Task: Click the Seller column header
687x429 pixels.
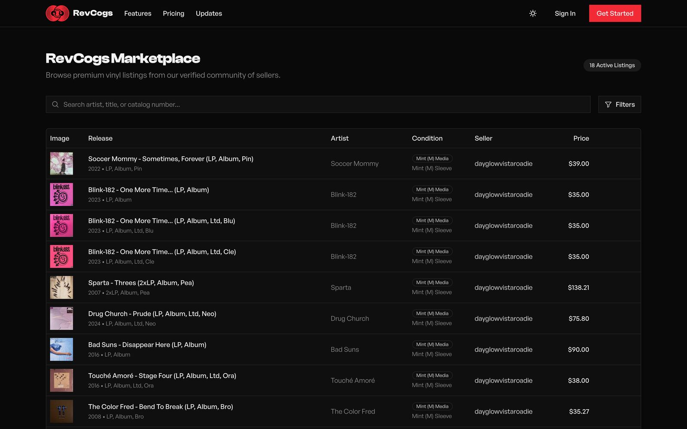Action: point(483,138)
